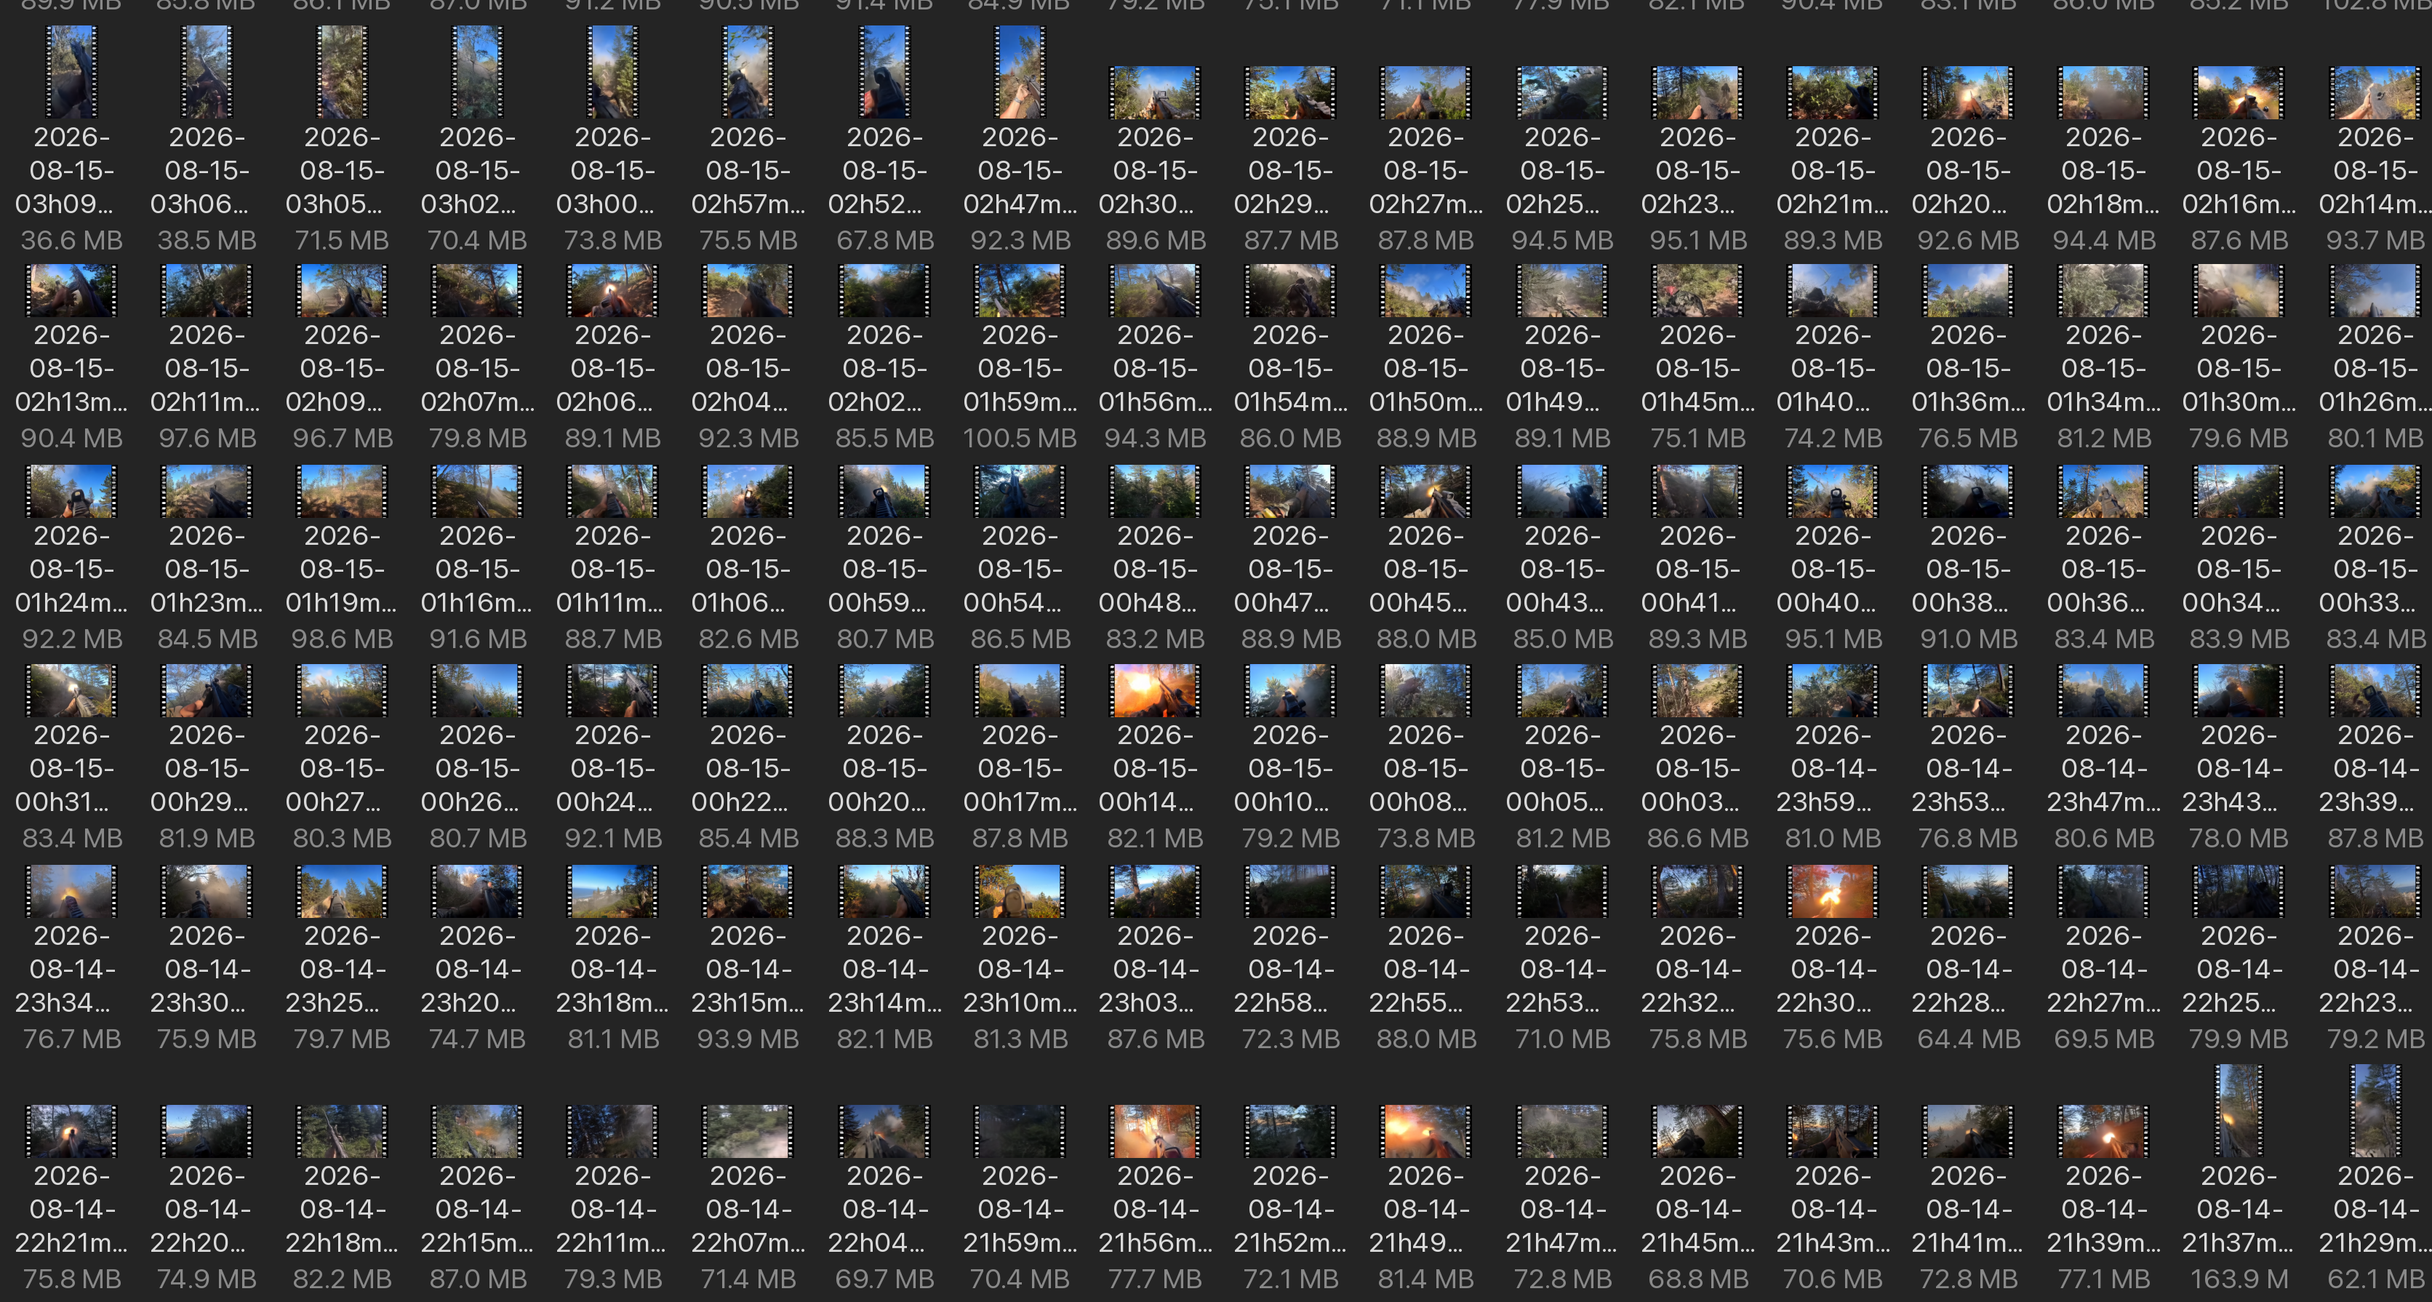Viewport: 2432px width, 1302px height.
Task: Select the 2026-08-14-21h49 clip thumbnail
Action: (x=1425, y=1131)
